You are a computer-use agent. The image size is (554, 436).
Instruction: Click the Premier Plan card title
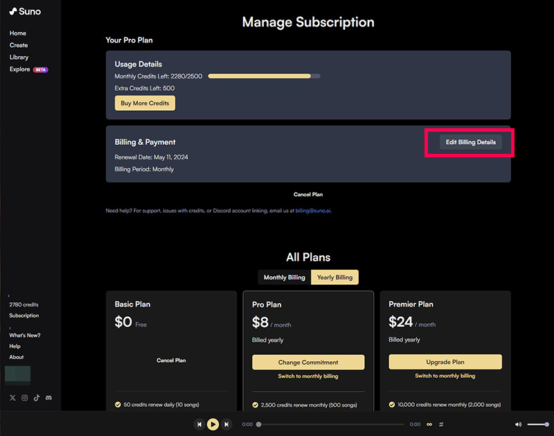[x=411, y=304]
